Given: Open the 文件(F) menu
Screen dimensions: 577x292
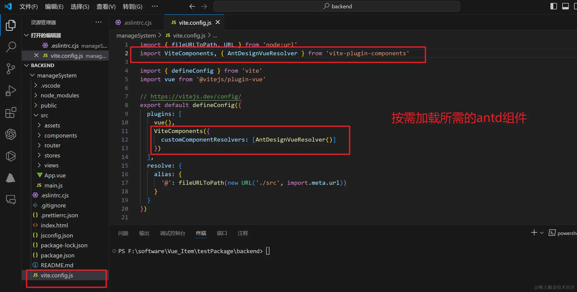Looking at the screenshot, I should click(x=29, y=7).
